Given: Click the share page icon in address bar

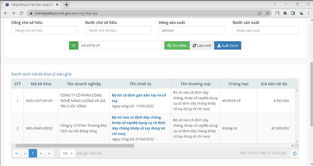Looking at the screenshot, I should (259, 13).
